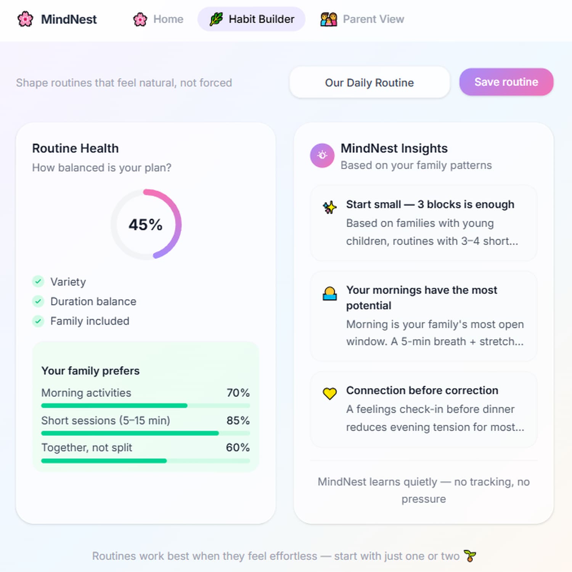Toggle the Duration balance checkmark
Viewport: 572px width, 572px height.
tap(38, 301)
